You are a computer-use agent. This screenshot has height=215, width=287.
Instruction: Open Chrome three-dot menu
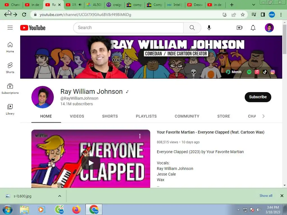click(x=281, y=15)
